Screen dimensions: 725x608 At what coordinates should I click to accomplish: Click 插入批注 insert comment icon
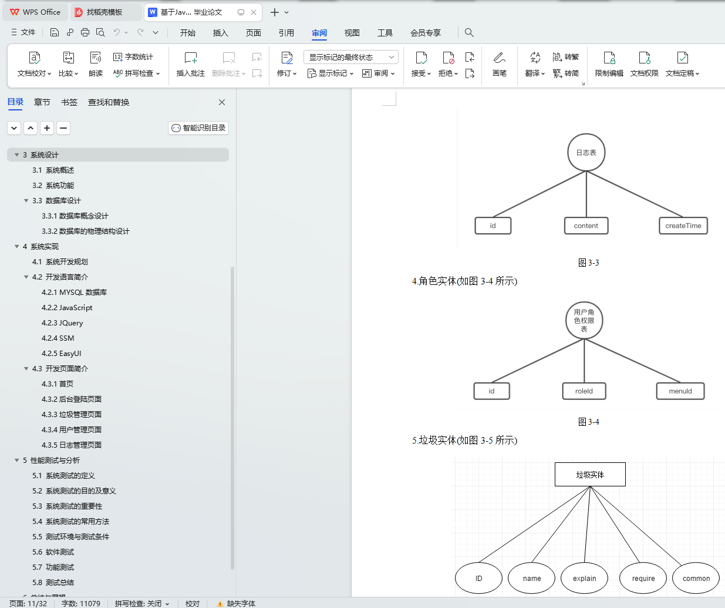click(x=191, y=58)
